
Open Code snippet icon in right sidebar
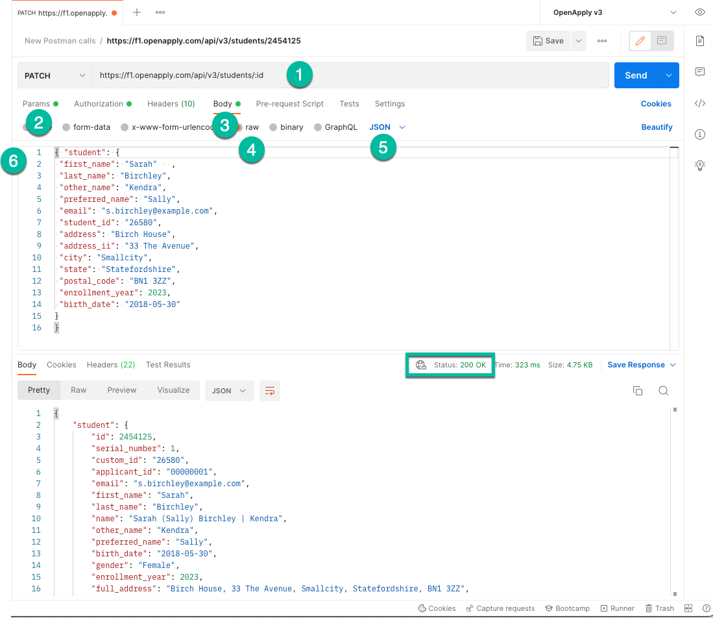[700, 103]
